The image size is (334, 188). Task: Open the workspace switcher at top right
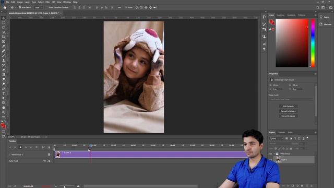click(x=323, y=7)
